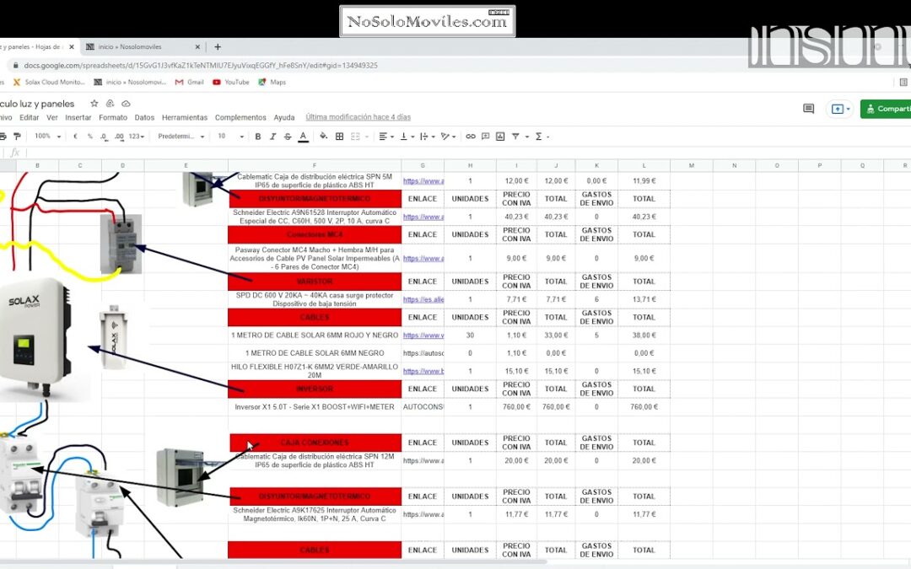The image size is (911, 569).
Task: Open the text wrapping dropdown
Action: [x=427, y=137]
